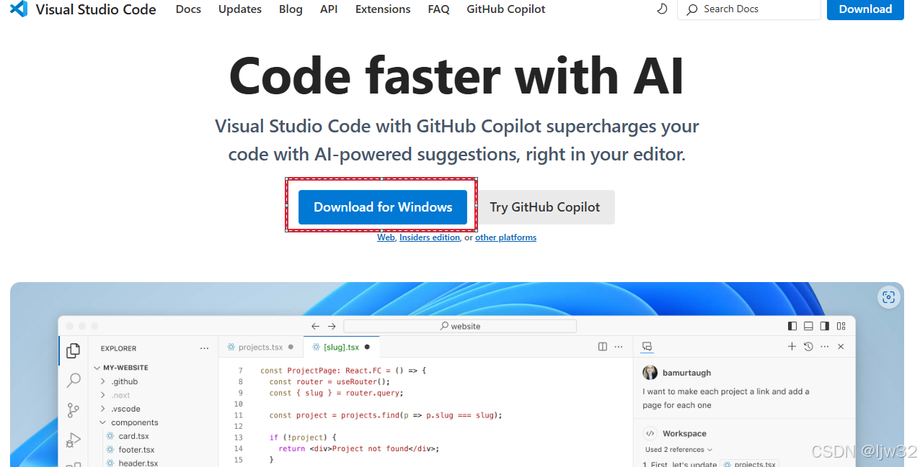920x467 pixels.
Task: Open the FAQ menu item
Action: (x=438, y=9)
